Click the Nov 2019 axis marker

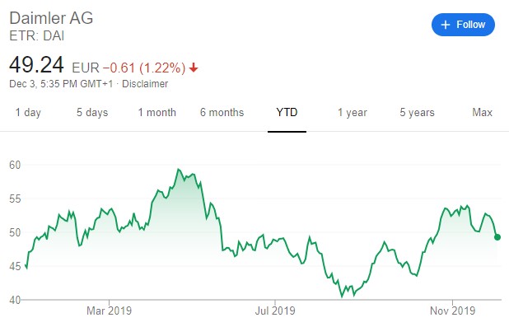(452, 311)
